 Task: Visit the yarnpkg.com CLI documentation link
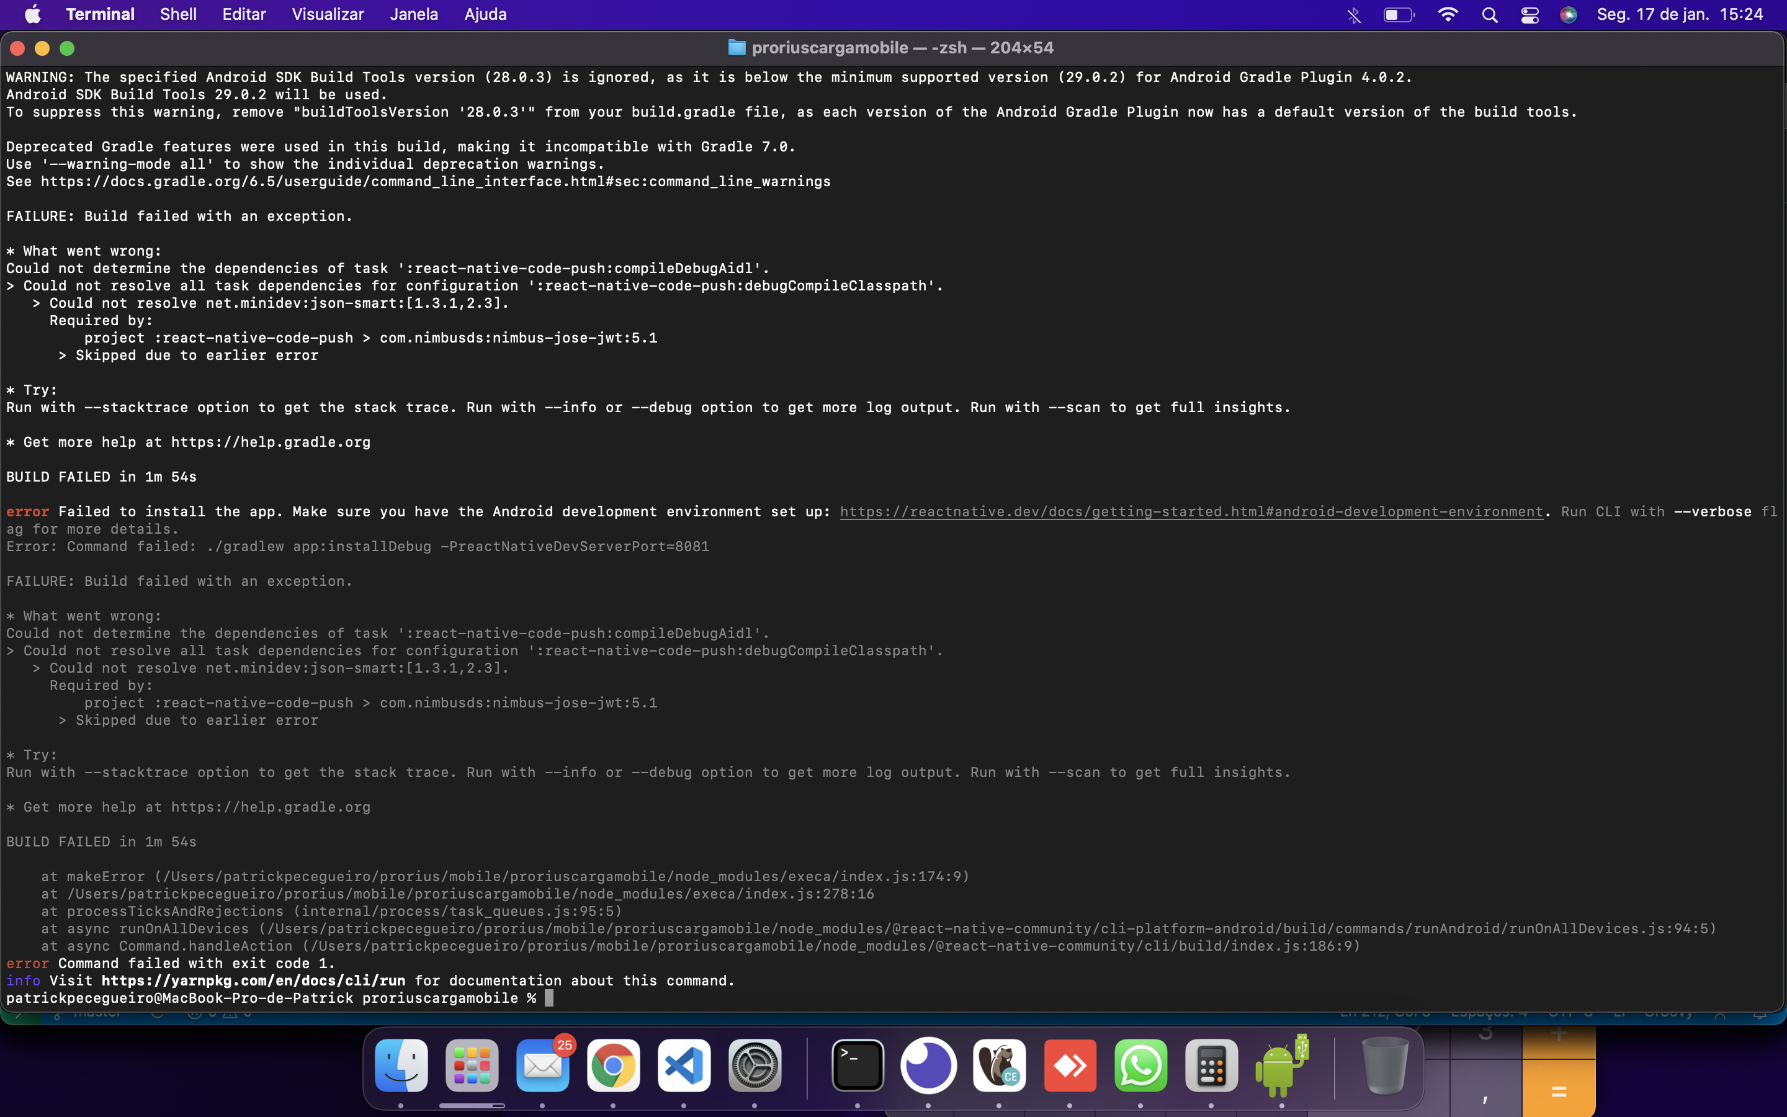253,980
